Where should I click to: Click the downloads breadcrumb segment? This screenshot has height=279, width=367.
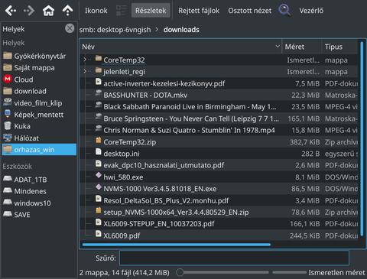(181, 30)
